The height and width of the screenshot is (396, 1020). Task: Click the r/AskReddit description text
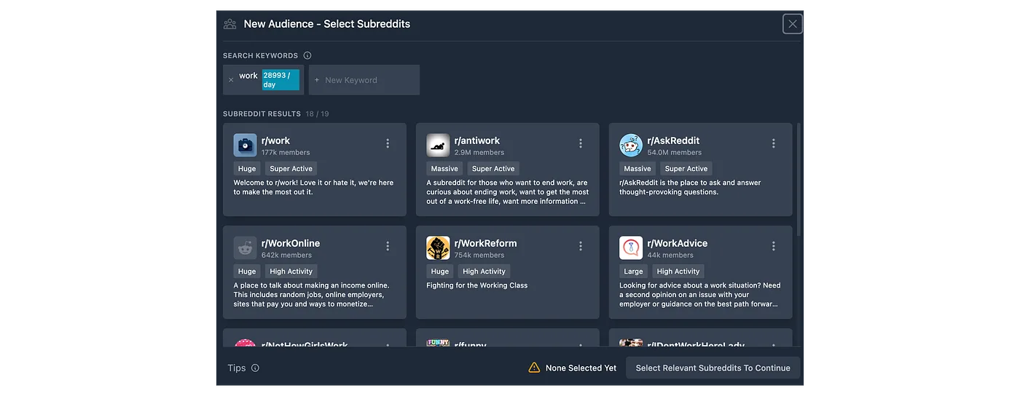(690, 188)
